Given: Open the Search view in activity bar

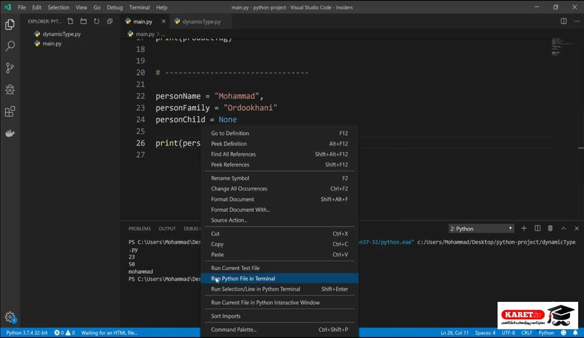Looking at the screenshot, I should pyautogui.click(x=10, y=46).
